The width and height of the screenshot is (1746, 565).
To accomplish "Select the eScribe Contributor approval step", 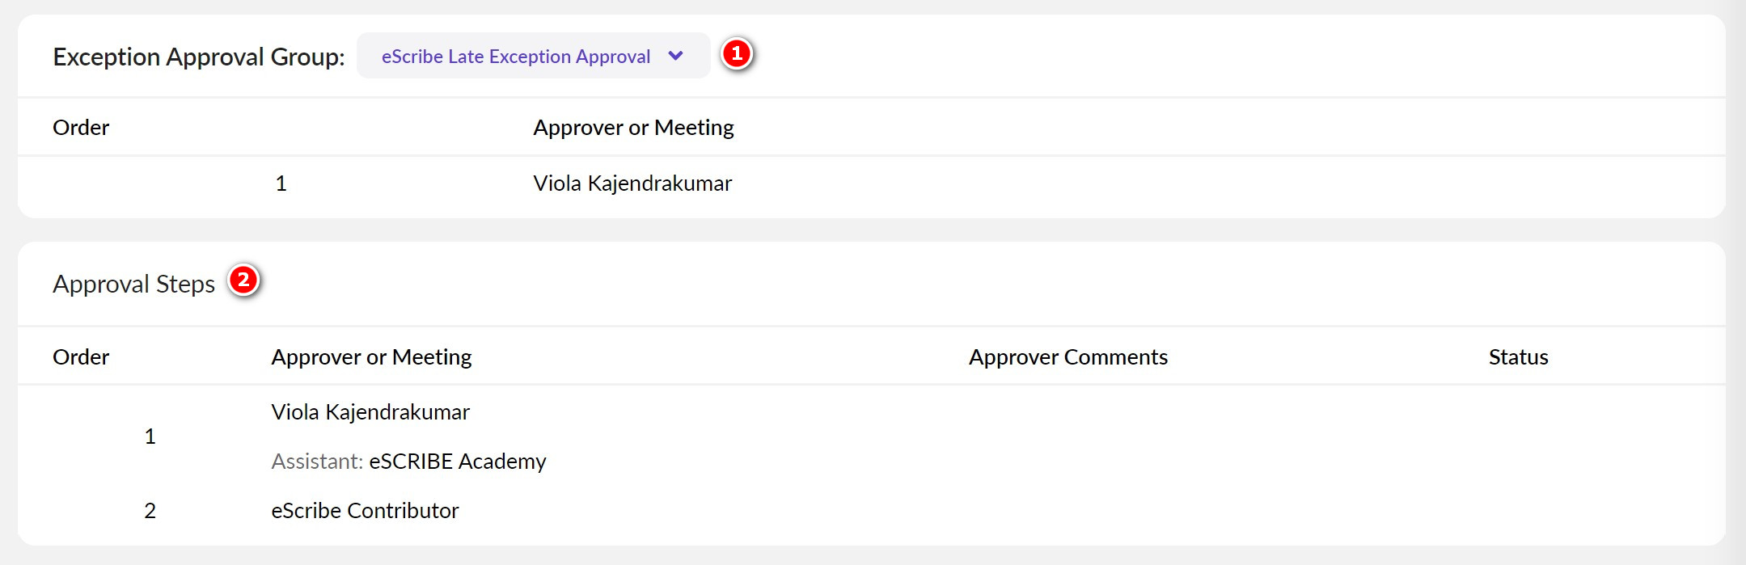I will [365, 511].
